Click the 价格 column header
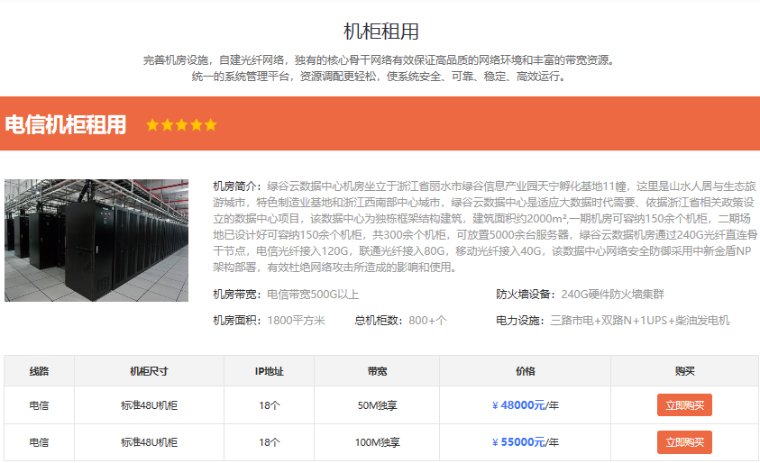760x463 pixels. (x=525, y=371)
